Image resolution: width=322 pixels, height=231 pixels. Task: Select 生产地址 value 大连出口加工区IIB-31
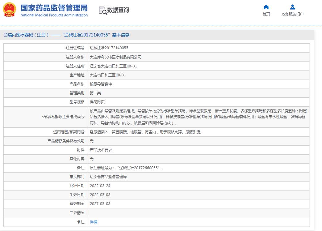108,75
